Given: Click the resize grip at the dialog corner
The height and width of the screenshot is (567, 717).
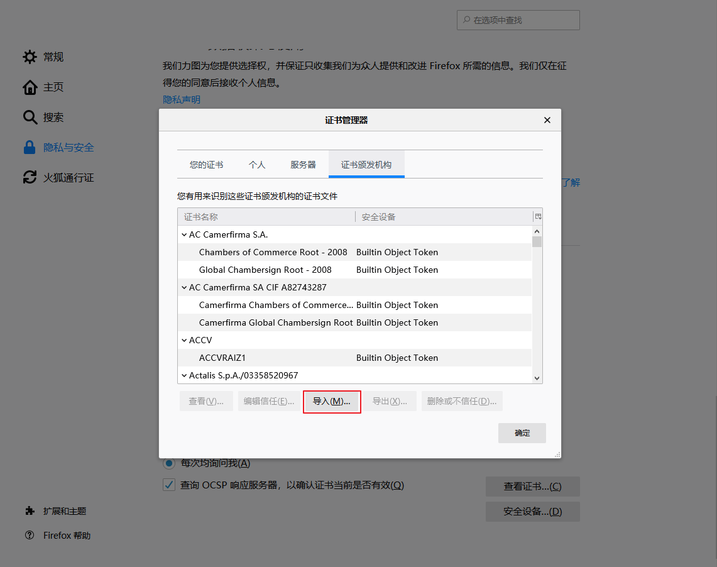Looking at the screenshot, I should click(557, 454).
